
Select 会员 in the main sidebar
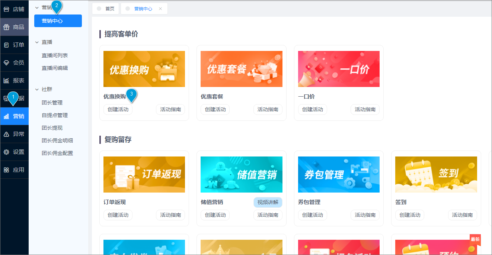pos(15,63)
